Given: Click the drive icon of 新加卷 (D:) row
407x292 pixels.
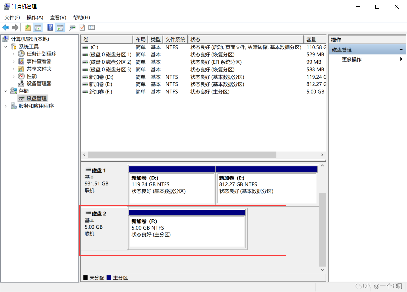Looking at the screenshot, I should coord(85,77).
